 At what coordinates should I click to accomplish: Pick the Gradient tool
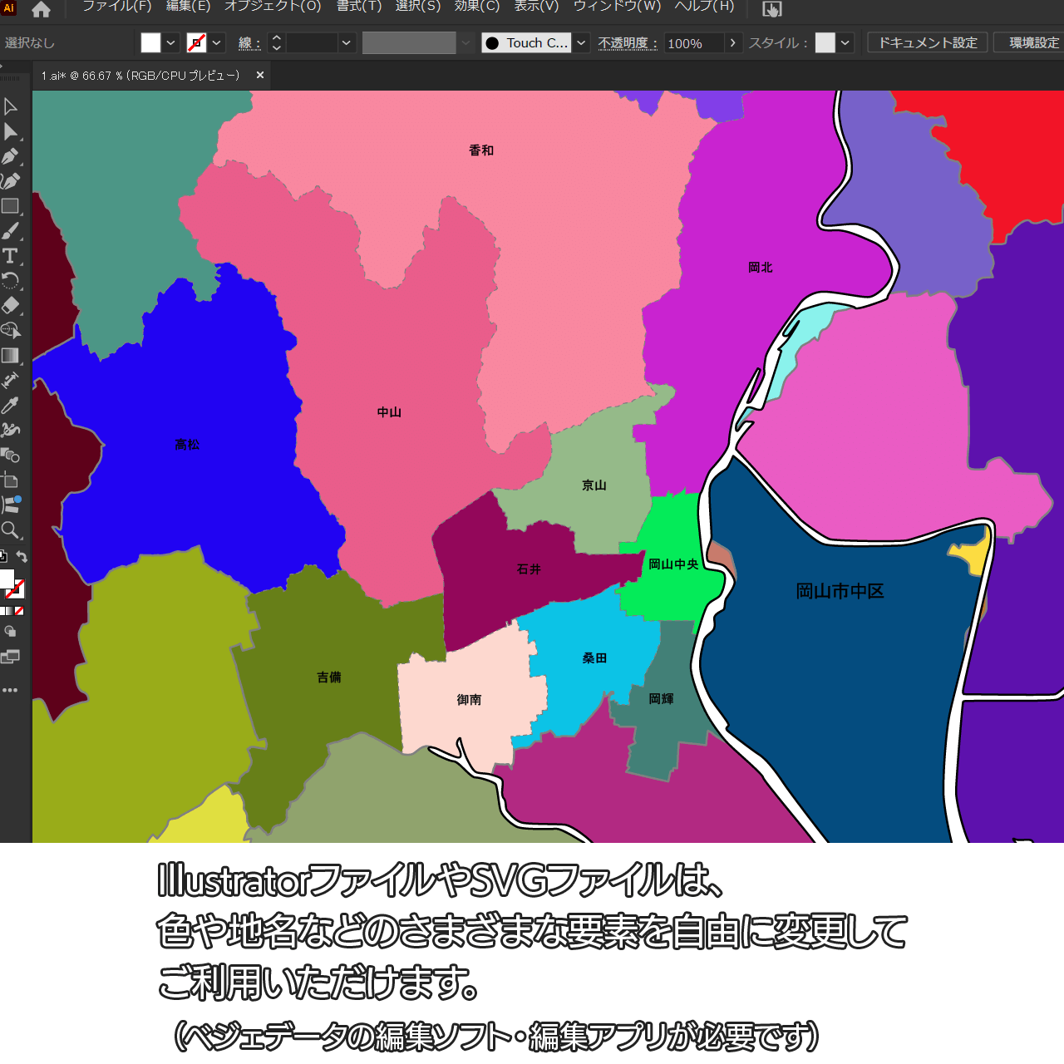11,356
